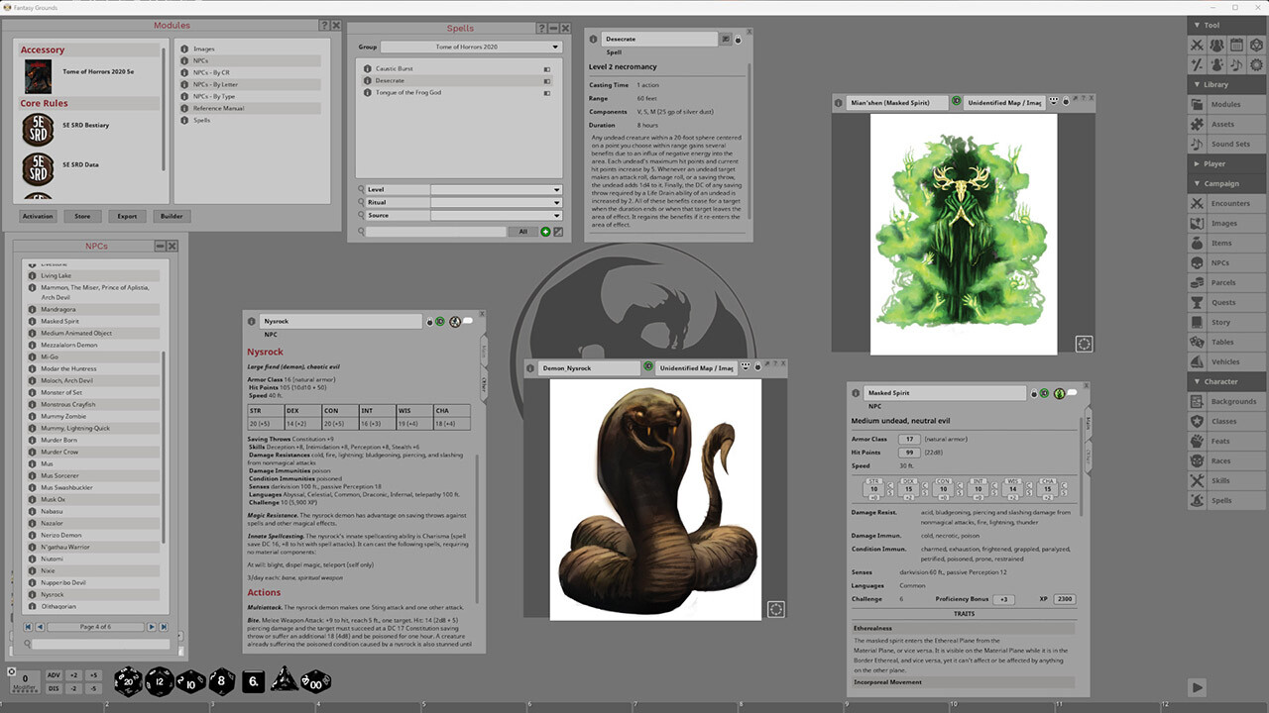Toggle the +5 roll modifier
The width and height of the screenshot is (1269, 713).
pyautogui.click(x=93, y=675)
